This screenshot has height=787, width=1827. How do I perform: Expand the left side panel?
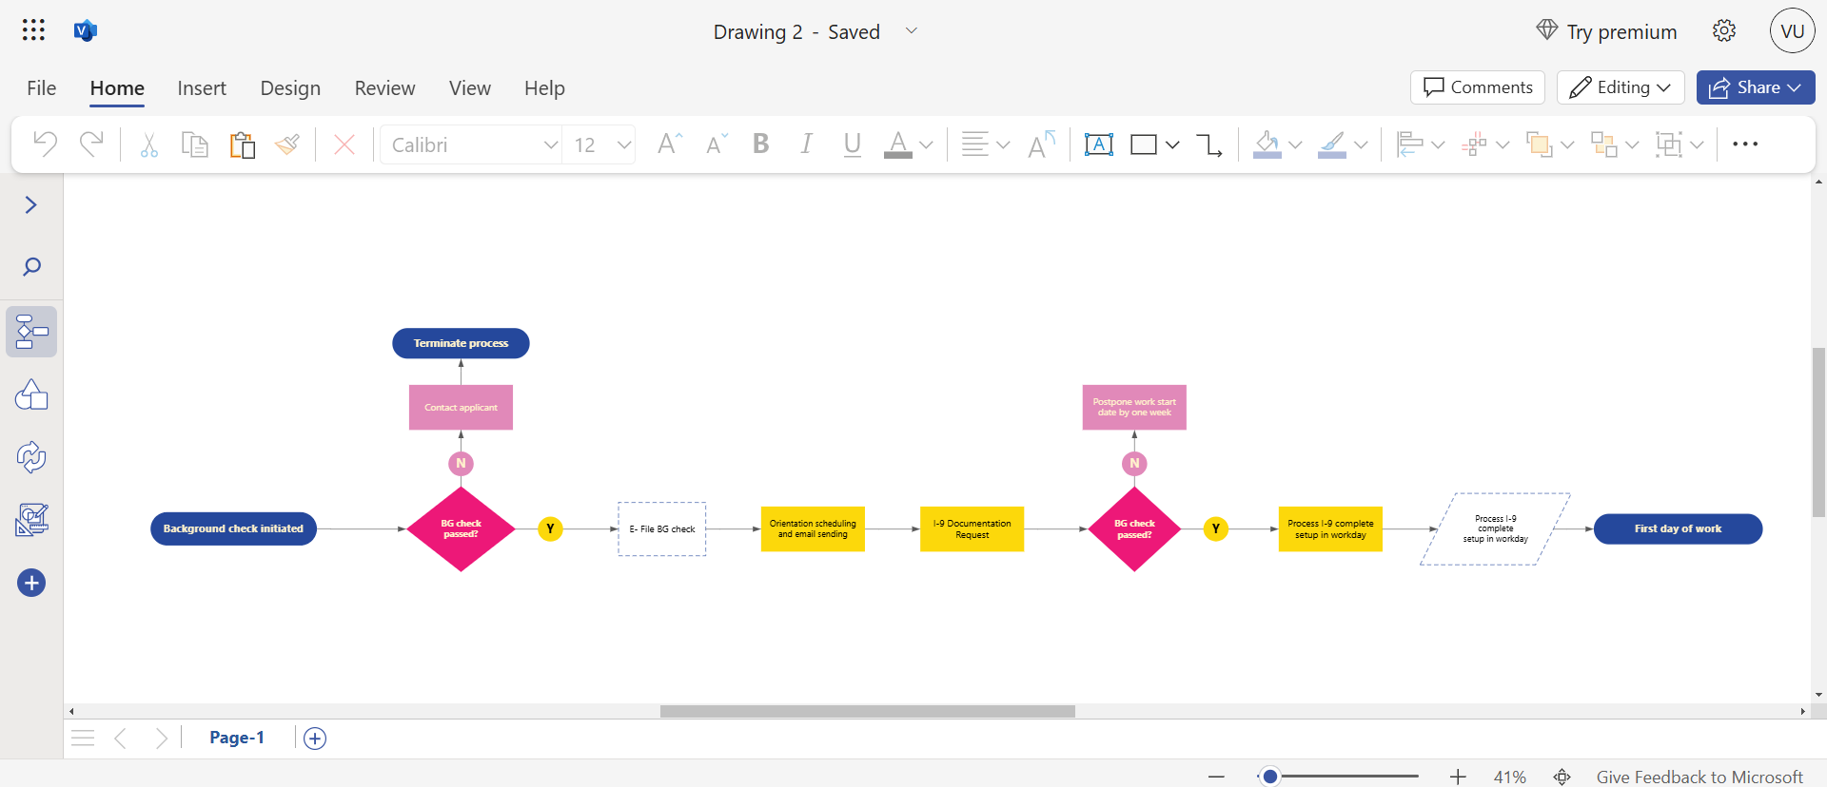coord(31,205)
